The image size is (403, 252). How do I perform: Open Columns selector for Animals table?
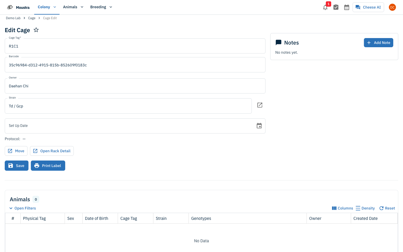point(342,208)
